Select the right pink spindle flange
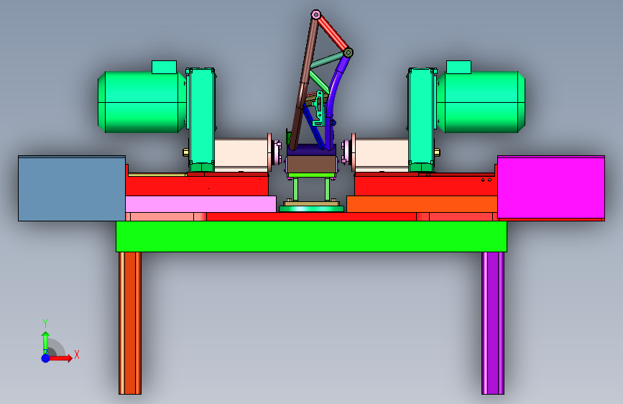 click(348, 152)
